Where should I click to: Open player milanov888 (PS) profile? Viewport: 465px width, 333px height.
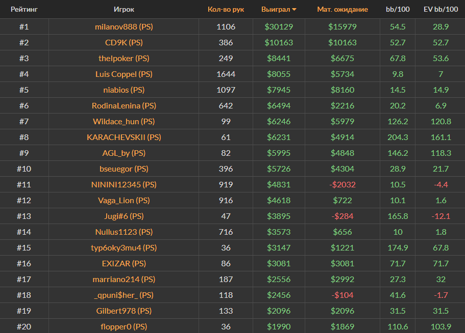point(124,26)
